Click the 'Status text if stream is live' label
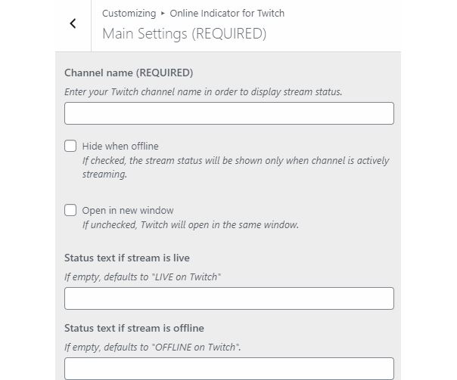Image resolution: width=457 pixels, height=380 pixels. pyautogui.click(x=127, y=258)
